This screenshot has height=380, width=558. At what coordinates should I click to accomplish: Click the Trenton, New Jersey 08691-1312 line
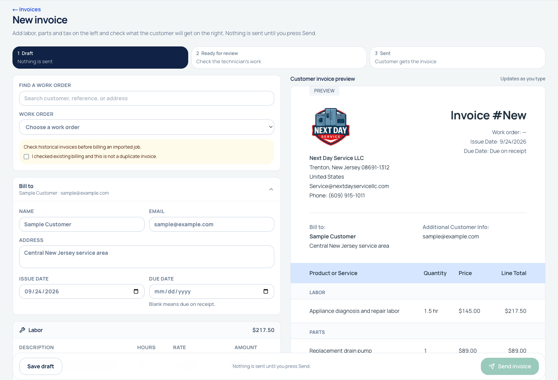point(349,167)
